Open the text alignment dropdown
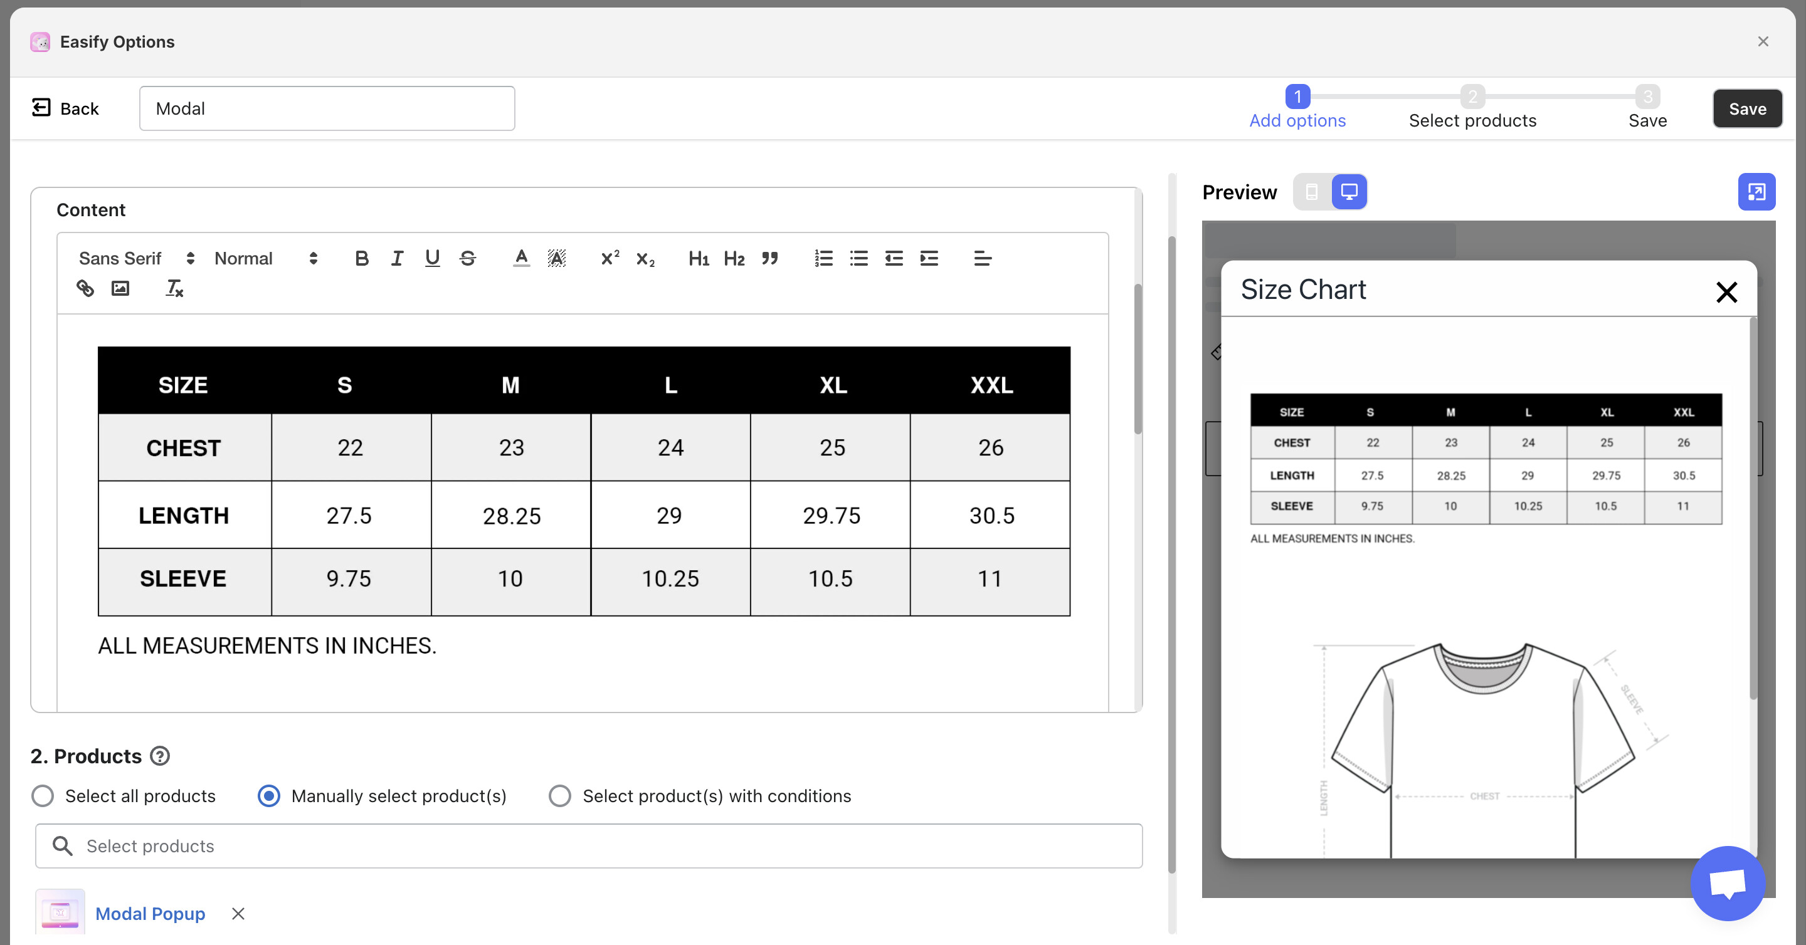Screen dimensions: 1806x945 click(x=982, y=258)
